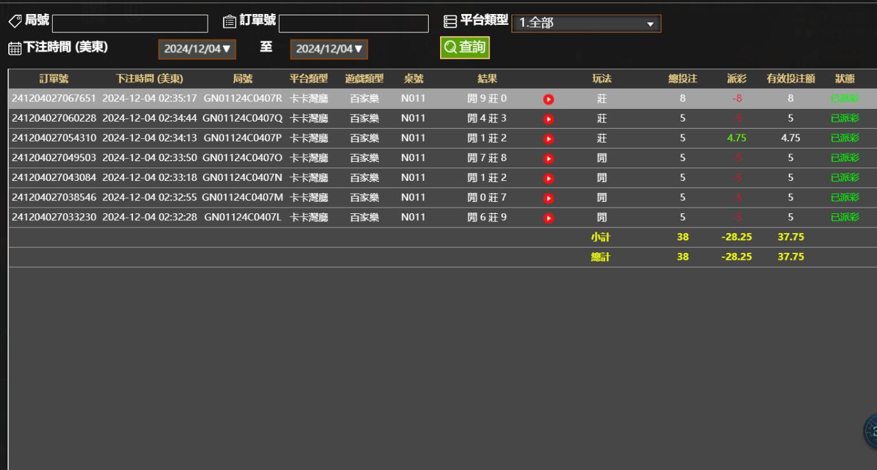The image size is (877, 470).
Task: Play video replay for round GN01124C0407O
Action: [x=548, y=158]
